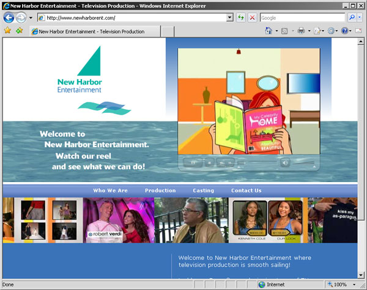Adjust the video volume slider
Screen dimensions: 367x290
[304, 162]
